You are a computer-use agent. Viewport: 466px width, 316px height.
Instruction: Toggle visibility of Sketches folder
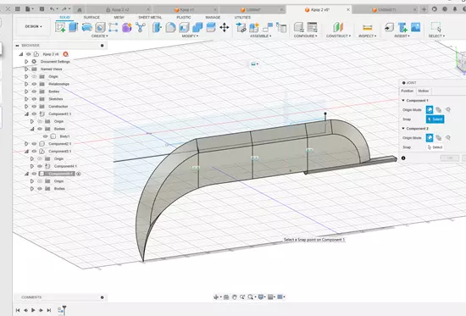tap(34, 99)
